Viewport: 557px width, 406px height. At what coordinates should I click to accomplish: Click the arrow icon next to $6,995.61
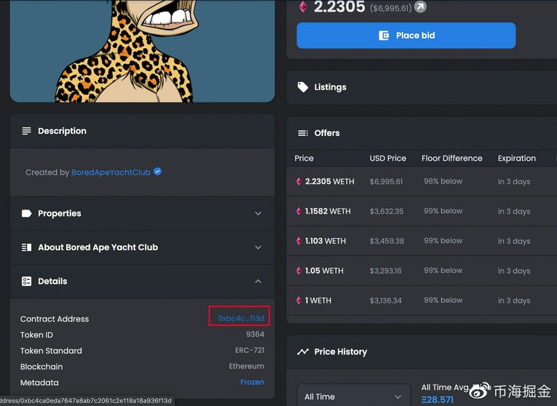tap(421, 7)
